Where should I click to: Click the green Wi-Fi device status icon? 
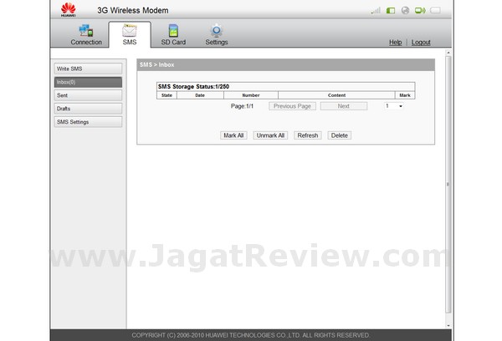(x=420, y=11)
